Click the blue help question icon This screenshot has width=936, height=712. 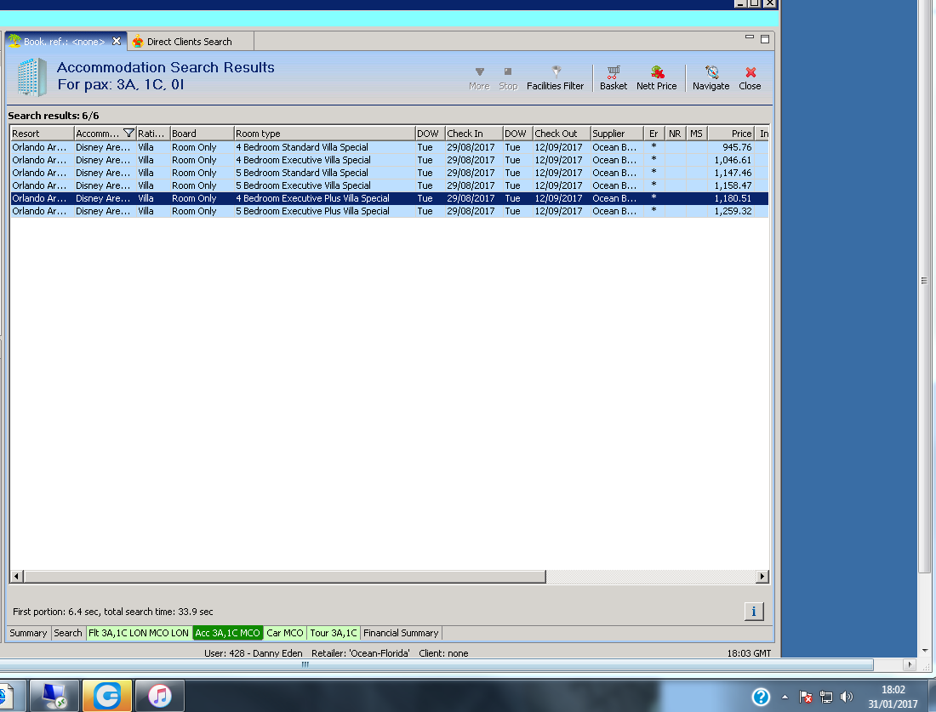coord(761,697)
